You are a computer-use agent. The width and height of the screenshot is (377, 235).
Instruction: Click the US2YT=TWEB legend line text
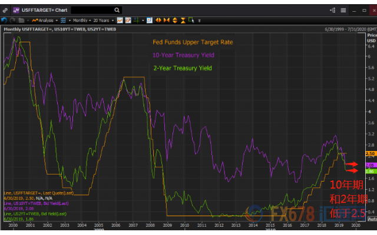click(35, 214)
